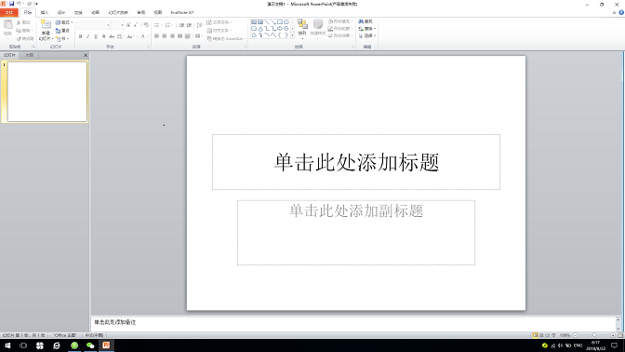The width and height of the screenshot is (625, 352).
Task: Switch to the Transitions (切换) ribbon tab
Action: [78, 13]
